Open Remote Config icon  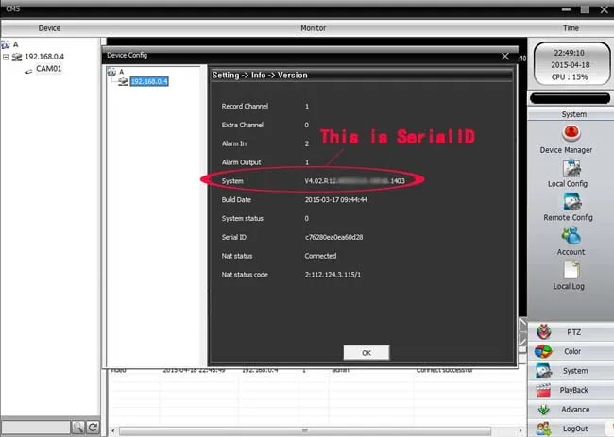(x=572, y=202)
